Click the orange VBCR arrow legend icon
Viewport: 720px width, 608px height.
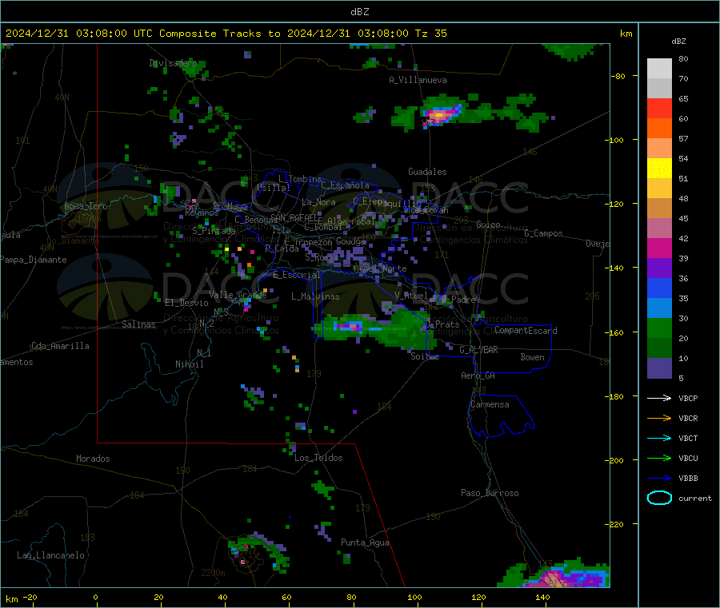(659, 418)
